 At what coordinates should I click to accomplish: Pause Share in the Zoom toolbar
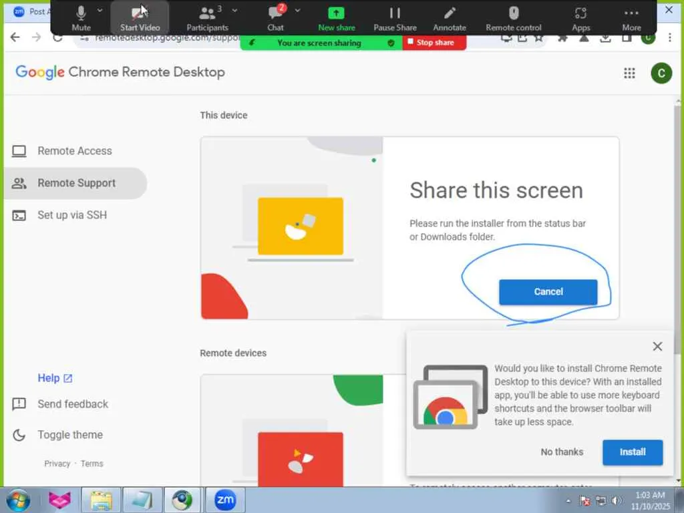click(395, 18)
